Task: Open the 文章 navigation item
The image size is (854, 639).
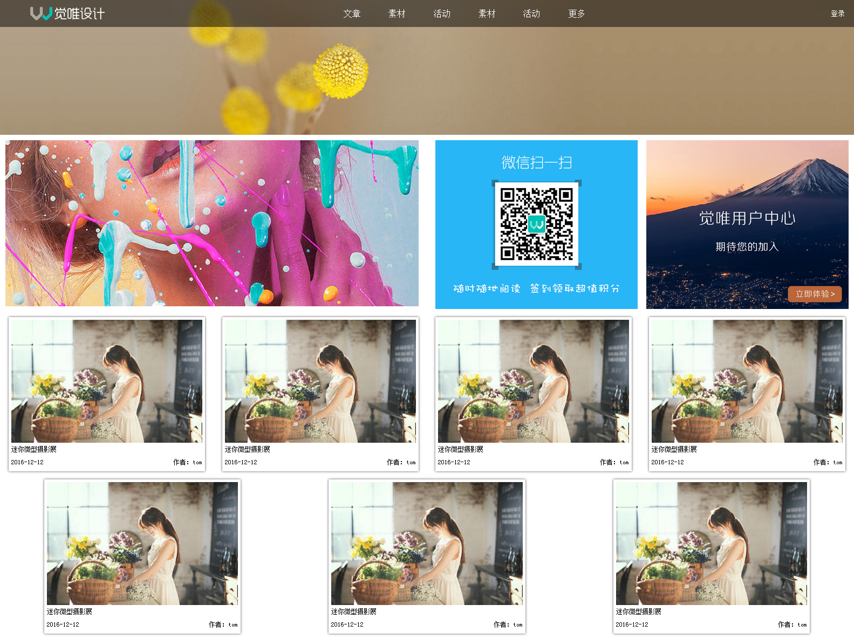Action: coord(352,13)
